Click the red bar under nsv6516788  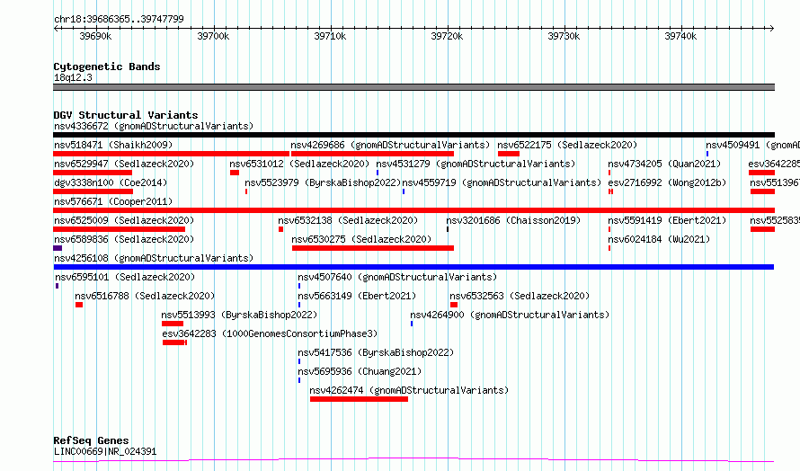click(x=79, y=305)
